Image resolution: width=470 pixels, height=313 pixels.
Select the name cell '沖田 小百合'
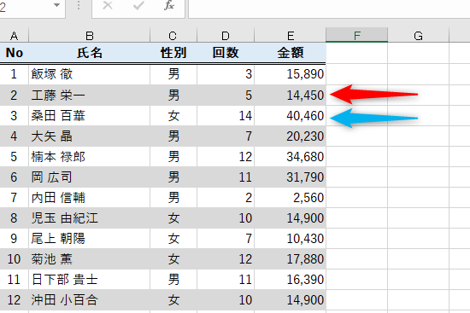coord(90,300)
